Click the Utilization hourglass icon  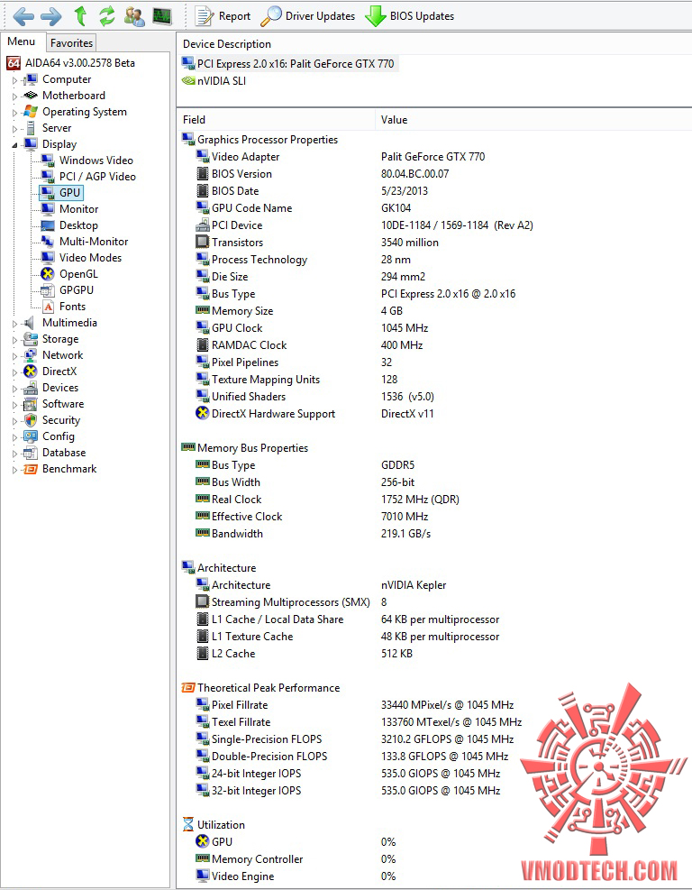[187, 825]
